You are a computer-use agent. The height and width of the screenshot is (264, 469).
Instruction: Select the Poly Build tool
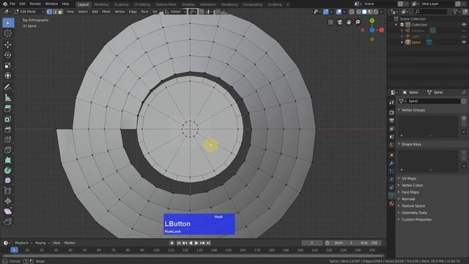click(8, 160)
